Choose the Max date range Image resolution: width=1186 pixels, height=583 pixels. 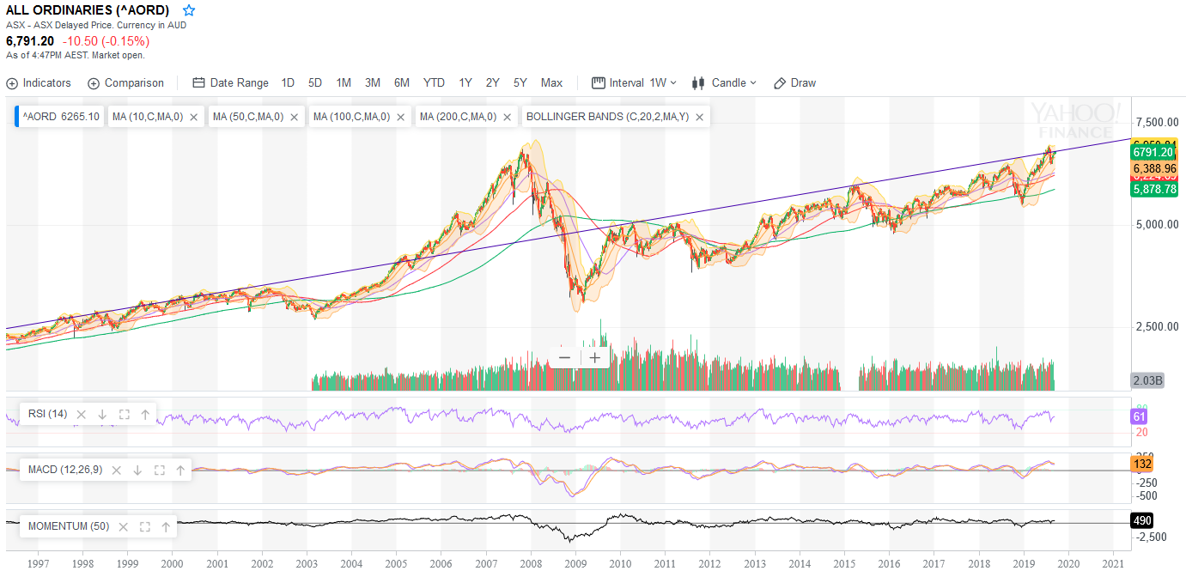[551, 83]
